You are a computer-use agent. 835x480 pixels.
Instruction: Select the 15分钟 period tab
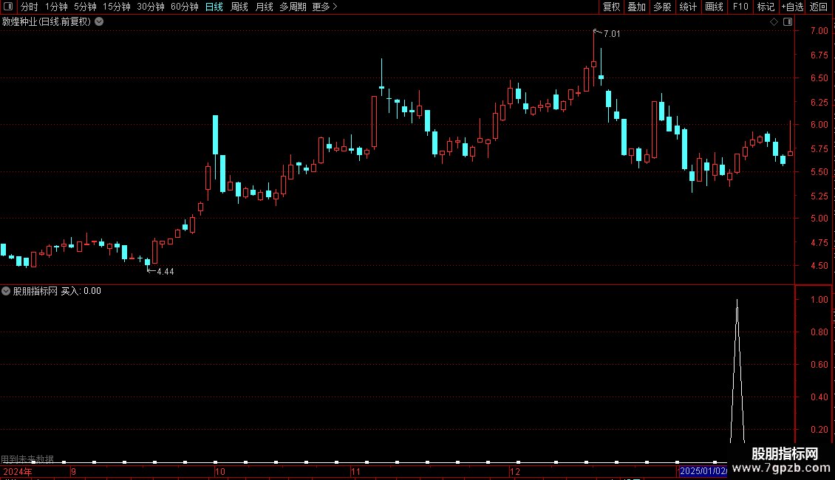point(116,7)
